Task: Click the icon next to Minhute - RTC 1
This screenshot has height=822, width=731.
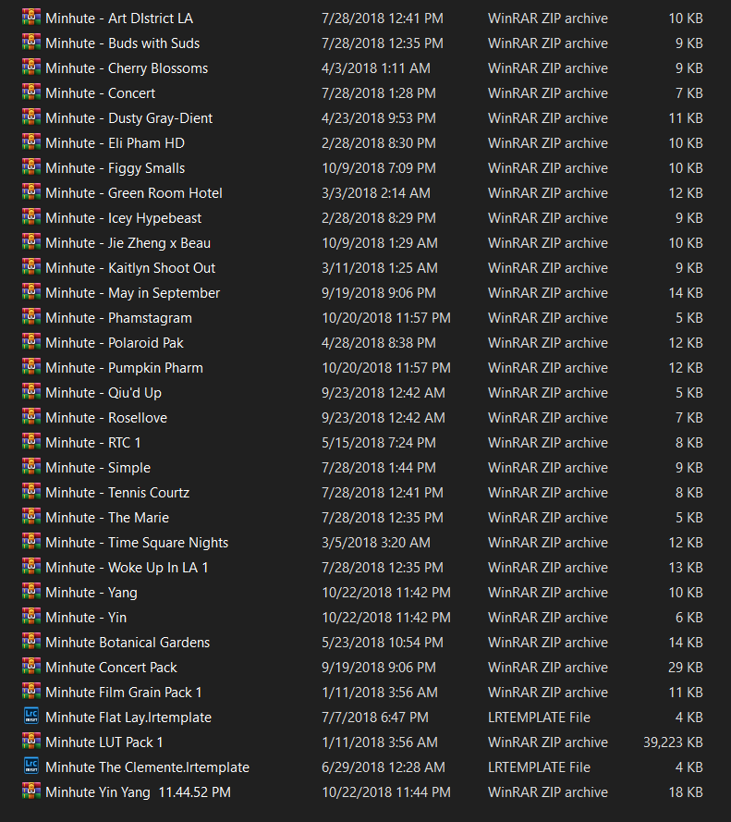Action: pyautogui.click(x=31, y=442)
